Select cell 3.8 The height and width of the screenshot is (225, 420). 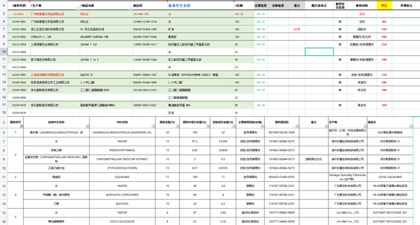point(223,186)
